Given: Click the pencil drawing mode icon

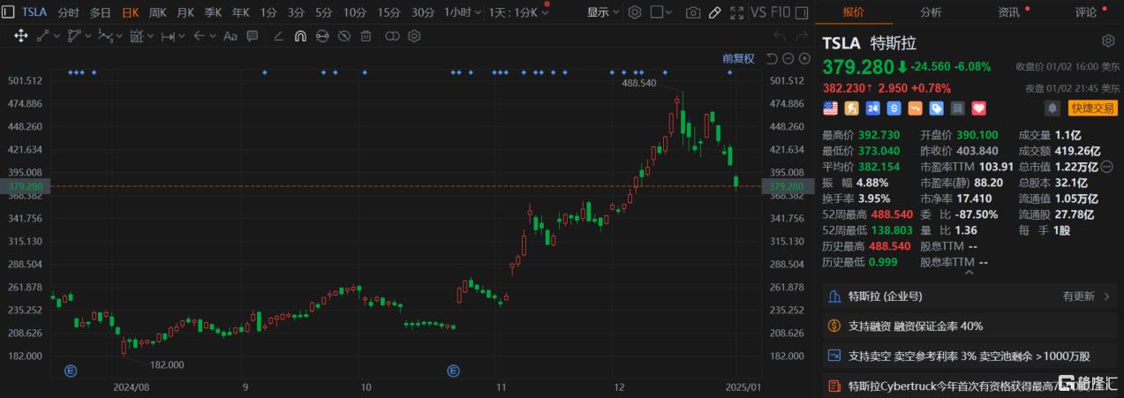Looking at the screenshot, I should point(716,12).
